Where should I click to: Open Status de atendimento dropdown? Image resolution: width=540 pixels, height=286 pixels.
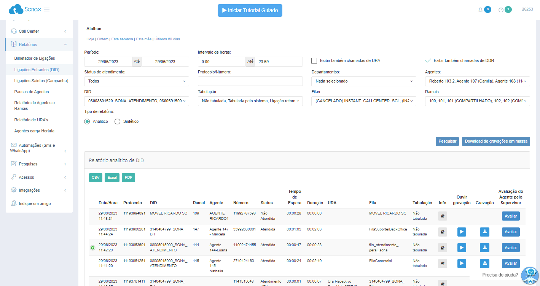136,81
